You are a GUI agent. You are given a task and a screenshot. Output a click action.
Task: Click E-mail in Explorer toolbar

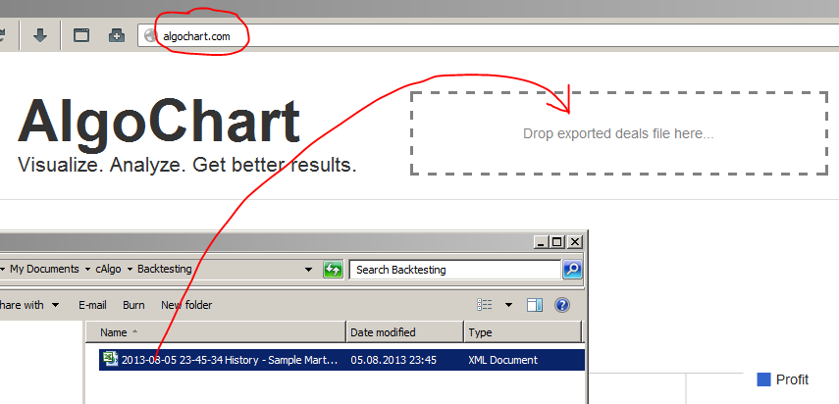92,305
